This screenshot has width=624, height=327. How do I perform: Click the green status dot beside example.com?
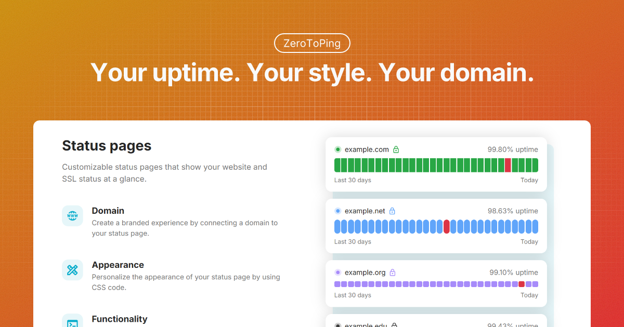pos(337,149)
